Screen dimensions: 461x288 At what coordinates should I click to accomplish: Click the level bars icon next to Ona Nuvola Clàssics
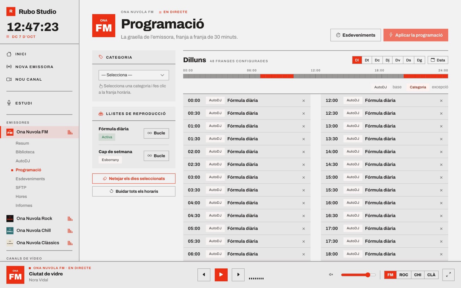[70, 243]
